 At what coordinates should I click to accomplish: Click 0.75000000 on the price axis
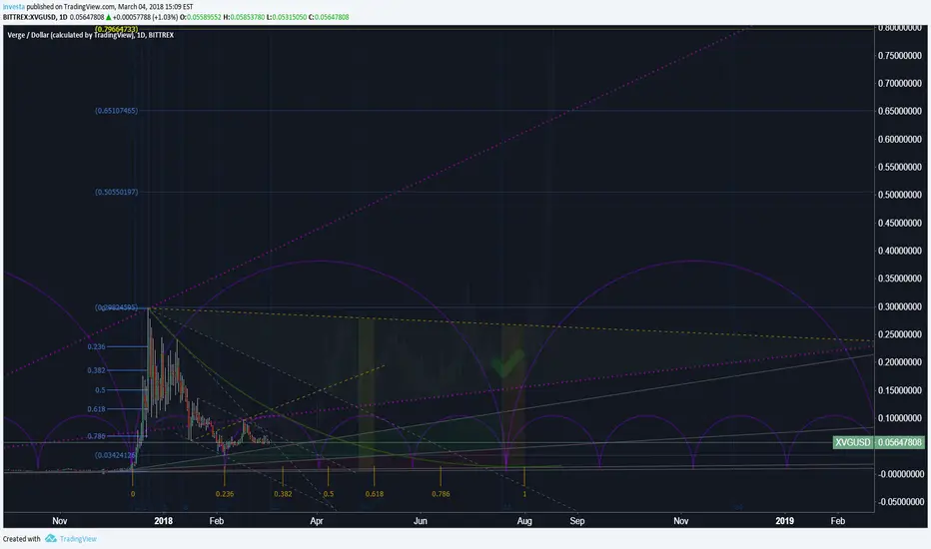tap(899, 56)
